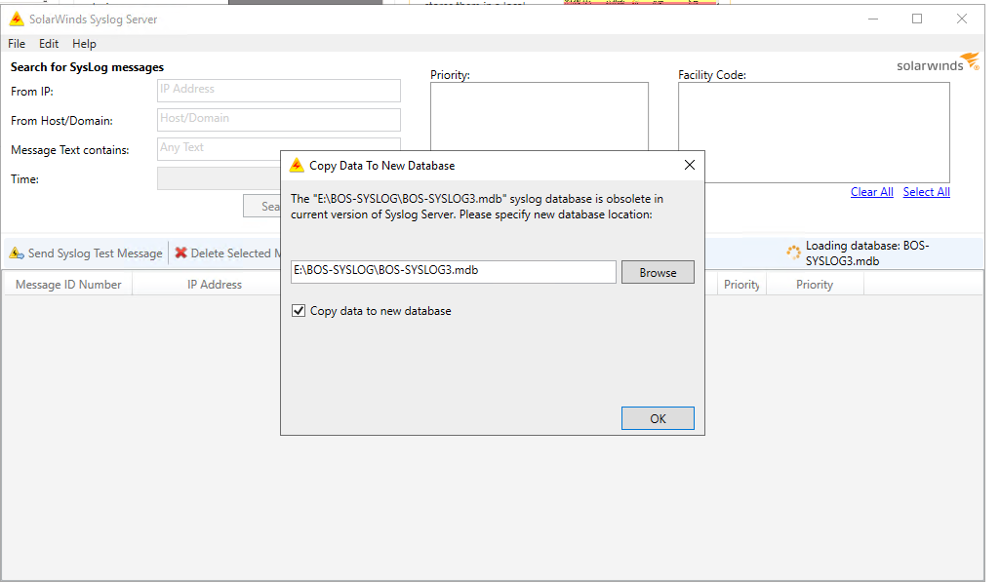Image resolution: width=1000 pixels, height=583 pixels.
Task: Close the SolarWinds Syslog Server window
Action: coord(962,19)
